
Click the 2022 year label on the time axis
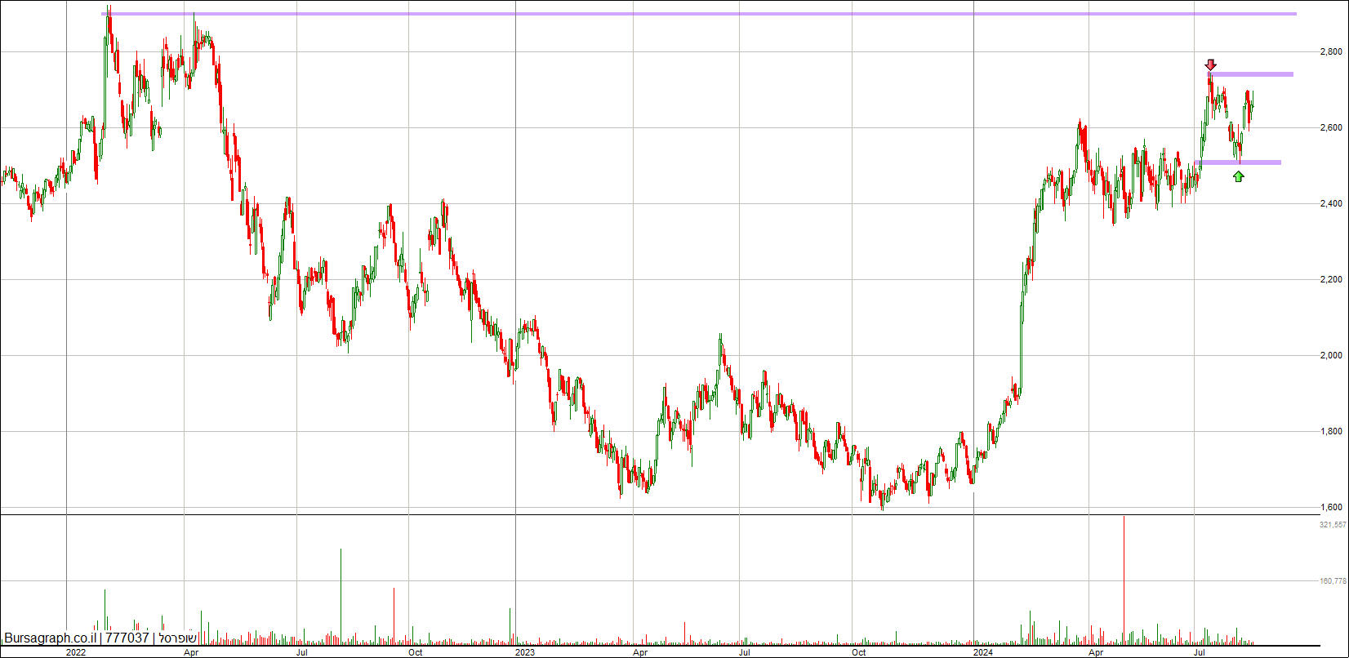point(75,652)
